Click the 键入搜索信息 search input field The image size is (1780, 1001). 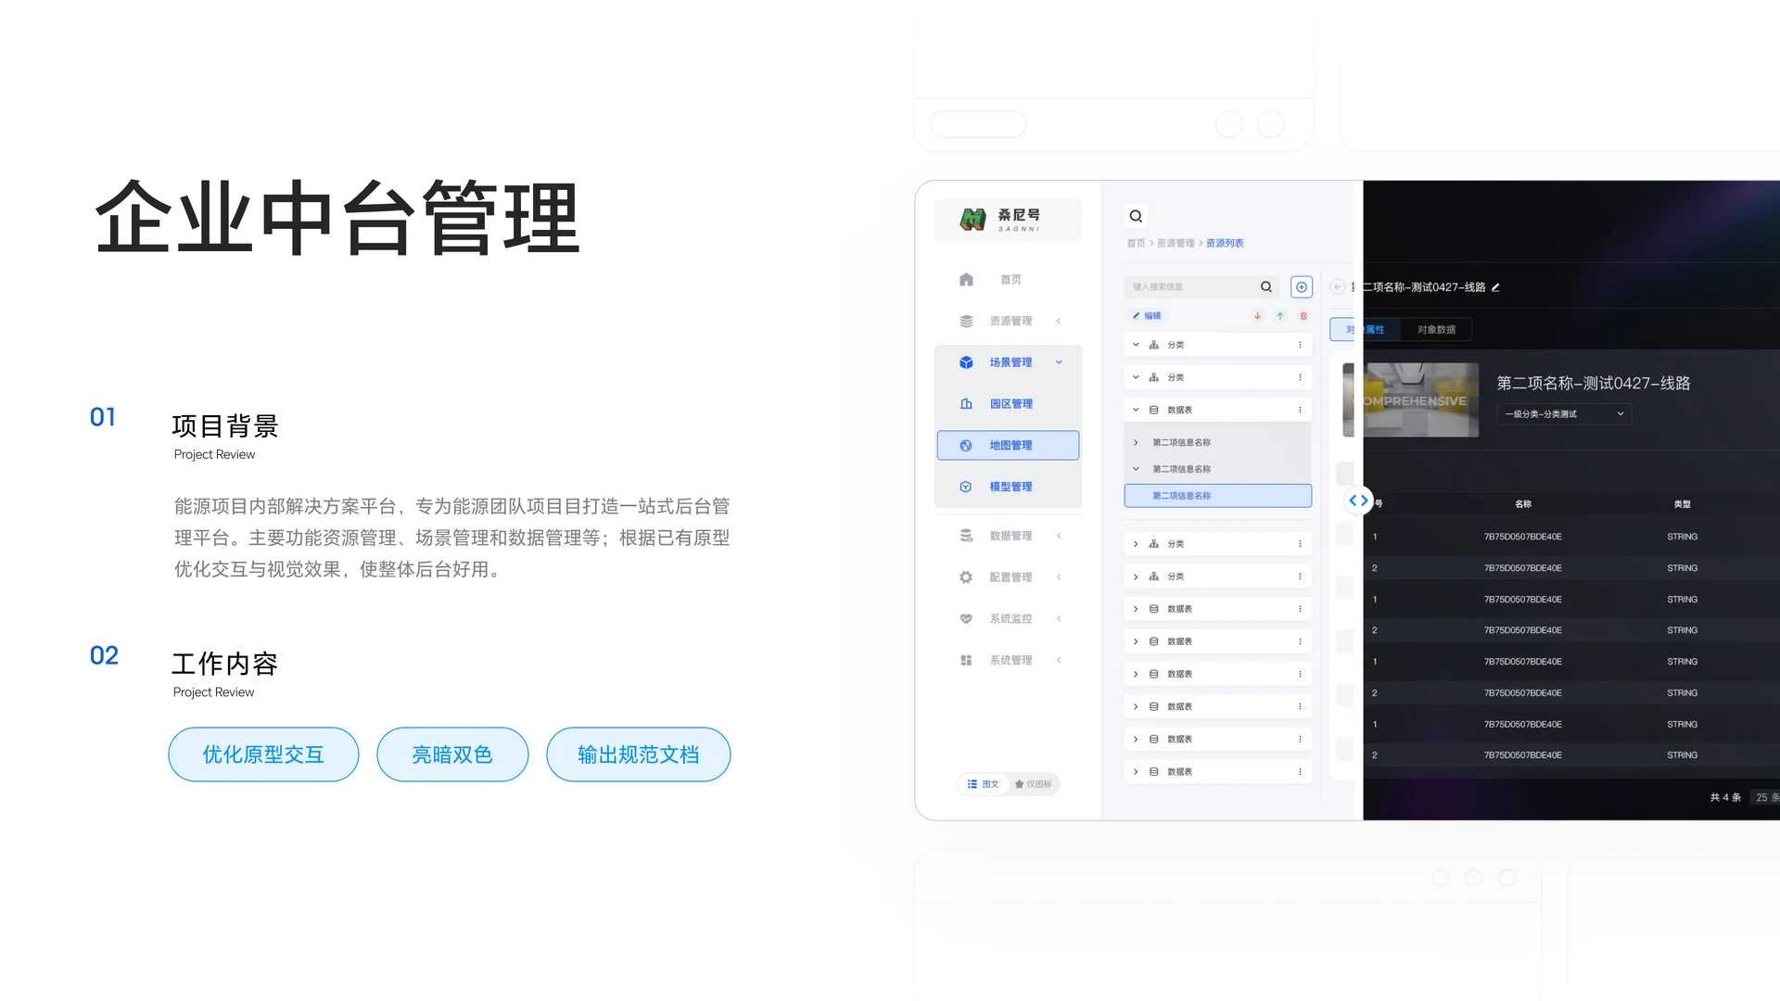(1201, 287)
